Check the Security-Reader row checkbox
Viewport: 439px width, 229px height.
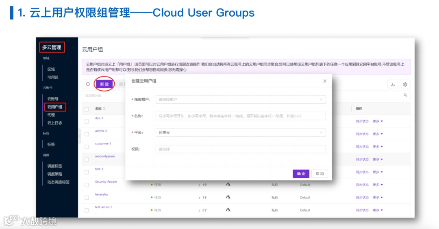(x=87, y=185)
